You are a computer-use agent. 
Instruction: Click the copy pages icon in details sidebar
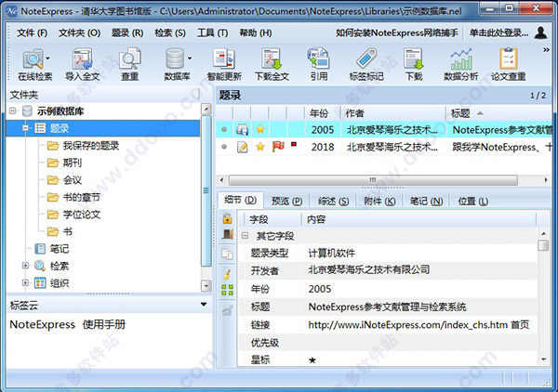click(x=228, y=254)
